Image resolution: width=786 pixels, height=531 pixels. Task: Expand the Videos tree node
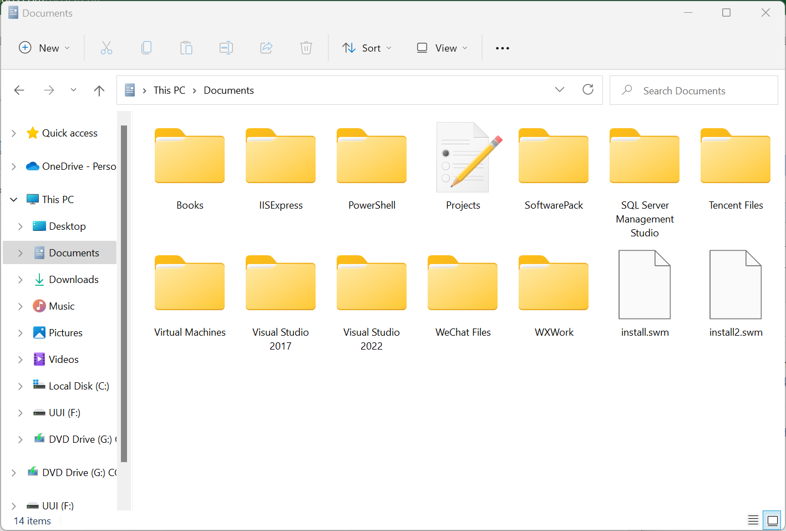(21, 360)
